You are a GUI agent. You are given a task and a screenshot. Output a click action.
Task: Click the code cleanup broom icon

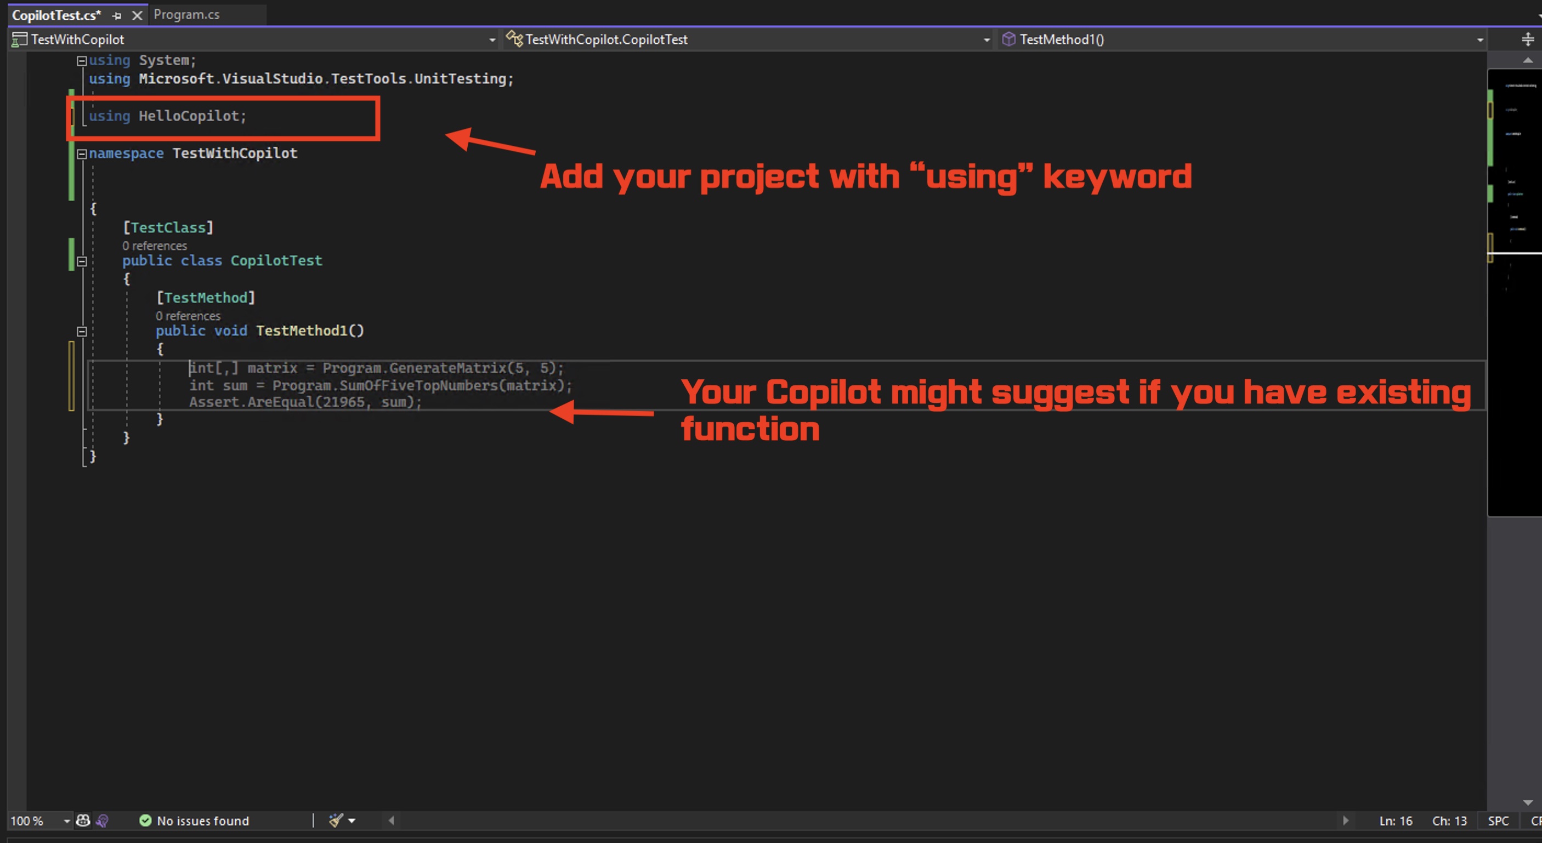pyautogui.click(x=335, y=821)
